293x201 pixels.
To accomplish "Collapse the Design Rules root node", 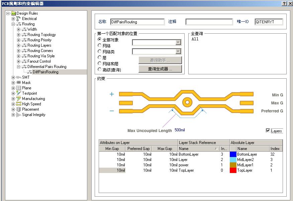I will point(8,13).
